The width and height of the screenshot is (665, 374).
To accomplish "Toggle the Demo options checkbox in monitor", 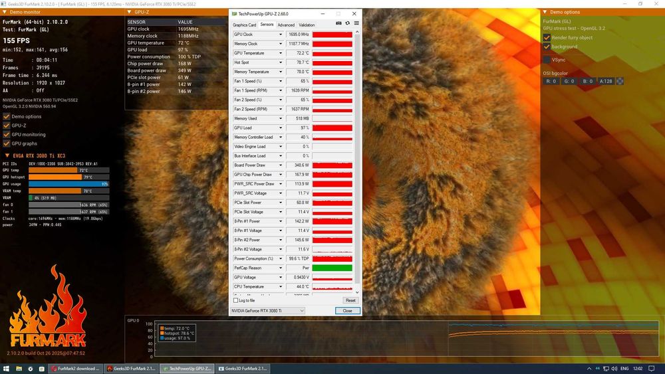I will click(7, 116).
